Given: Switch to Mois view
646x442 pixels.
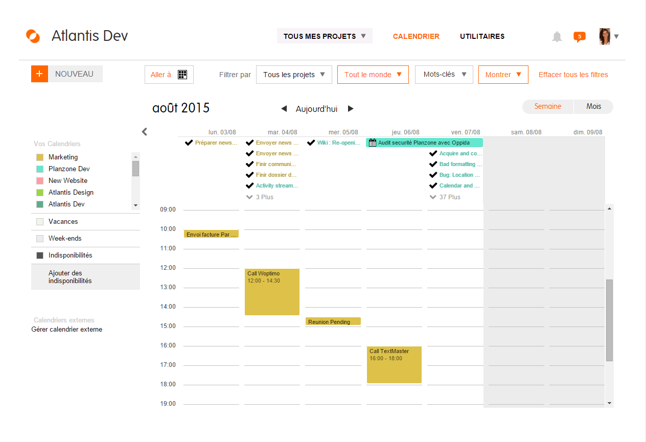Looking at the screenshot, I should 593,107.
